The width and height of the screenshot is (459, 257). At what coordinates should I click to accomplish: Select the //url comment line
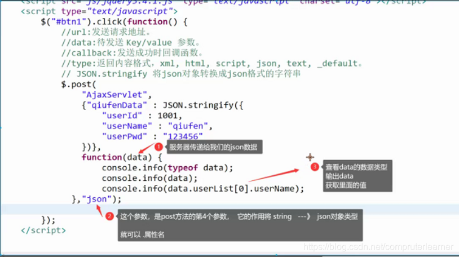click(106, 32)
